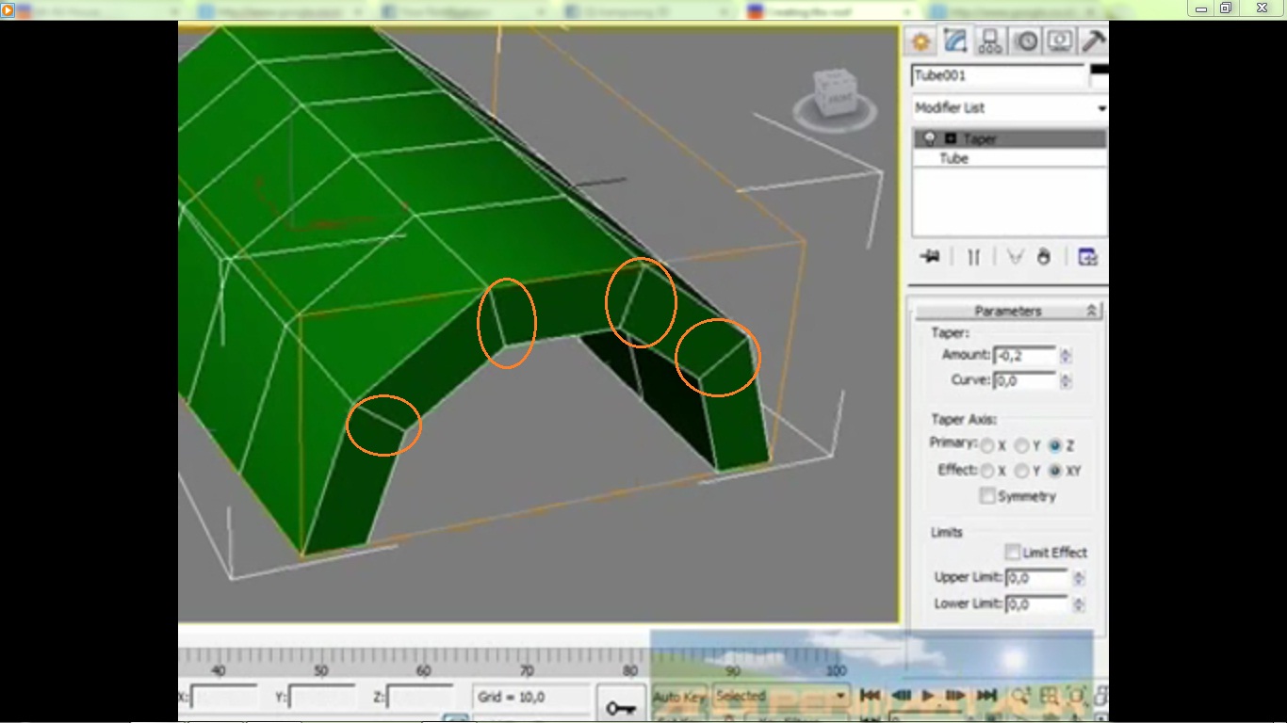
Task: Remove modifier from the stack icon
Action: (1043, 257)
